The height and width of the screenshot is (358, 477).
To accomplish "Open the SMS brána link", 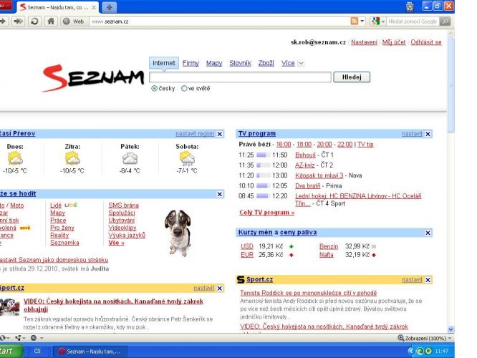I will click(123, 205).
